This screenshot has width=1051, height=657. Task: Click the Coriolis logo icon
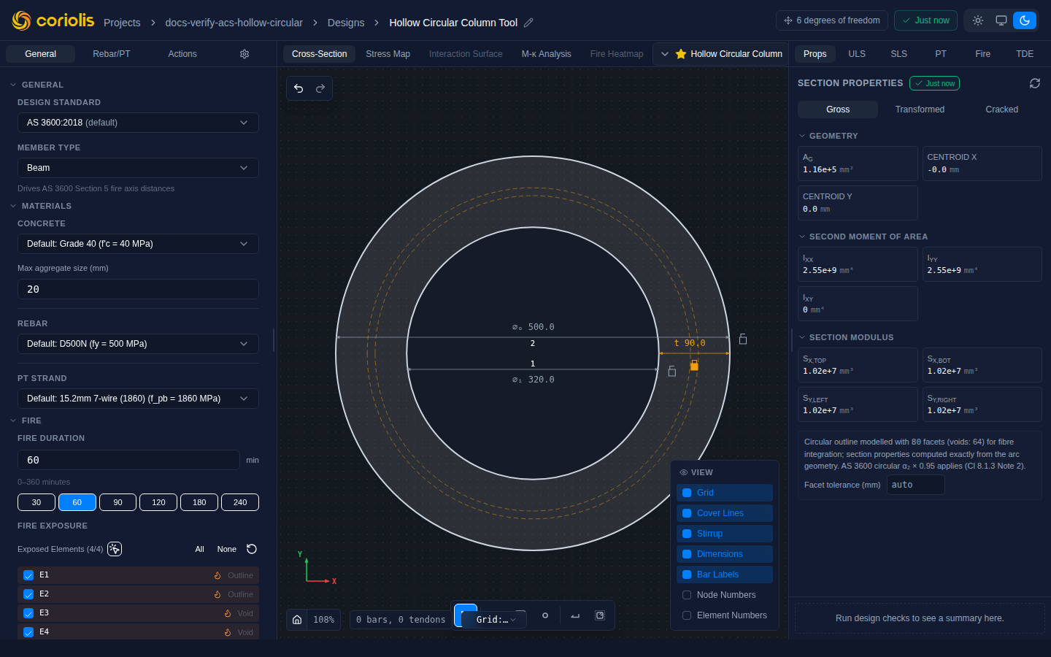(21, 20)
